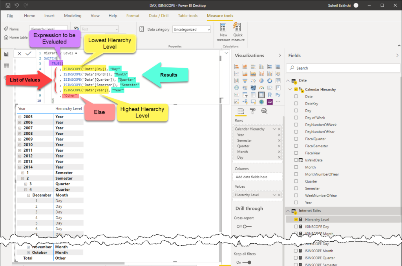
Task: Choose the Line chart visualization
Action: click(237, 74)
